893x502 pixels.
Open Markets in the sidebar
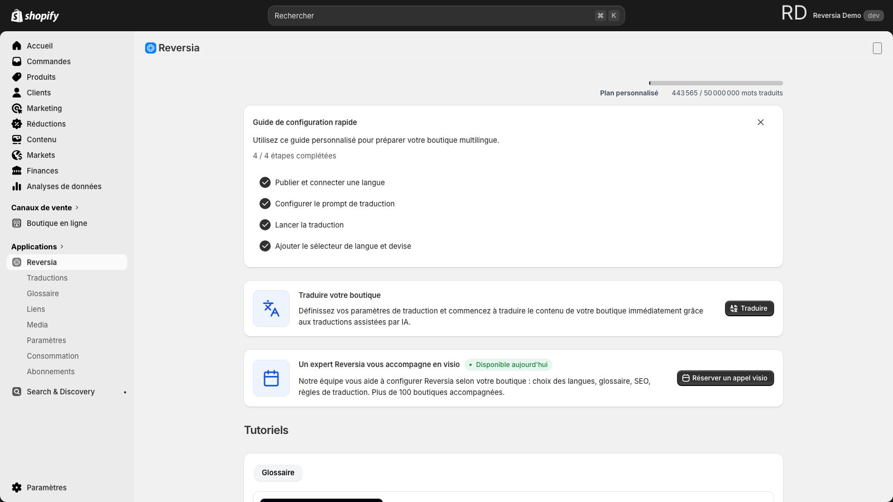pos(67,155)
